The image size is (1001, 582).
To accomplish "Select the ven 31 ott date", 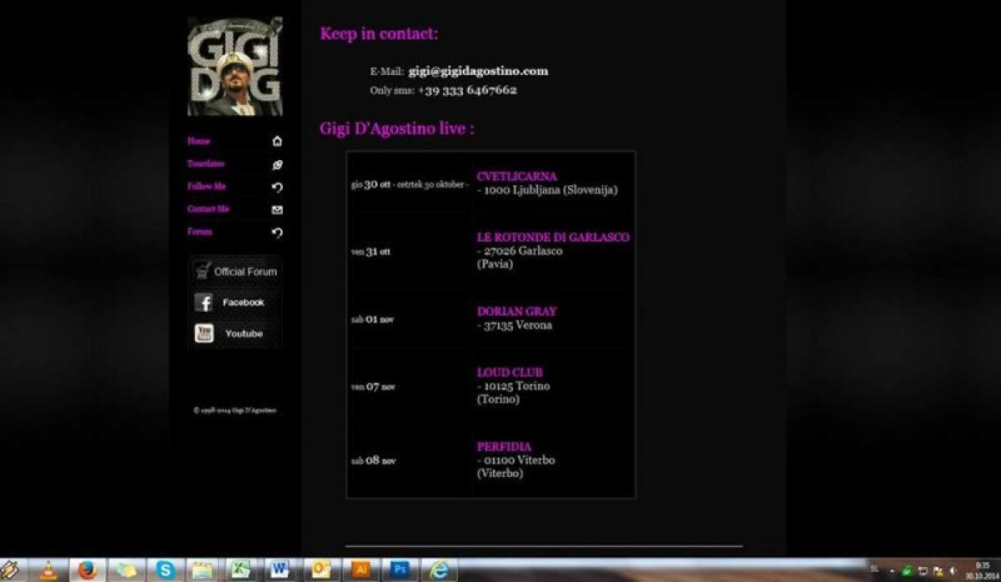I will pos(370,252).
